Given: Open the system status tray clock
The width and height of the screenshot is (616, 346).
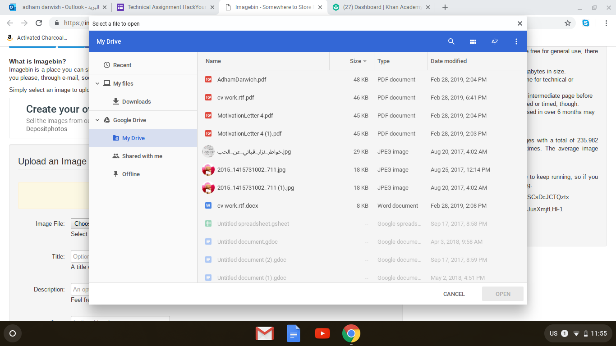Looking at the screenshot, I should pos(599,333).
